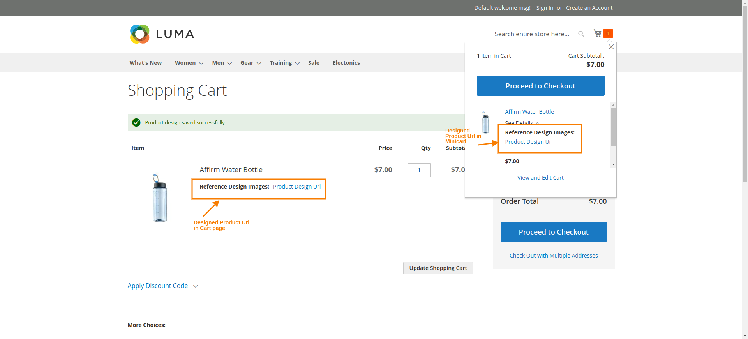Click Proceed to Checkout in order summary
748x339 pixels.
pos(554,232)
